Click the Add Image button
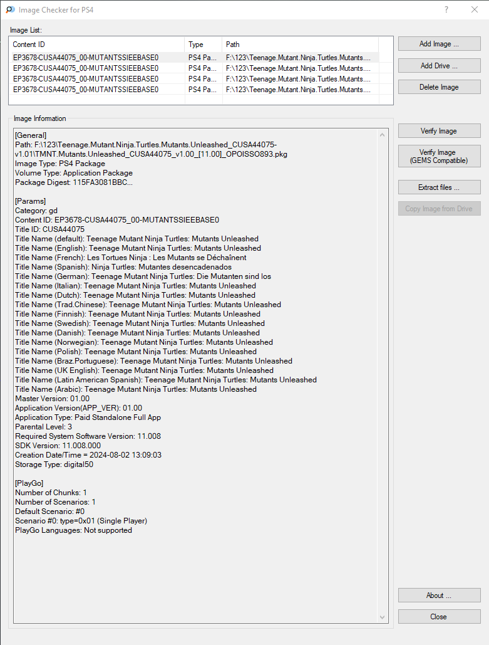 (440, 44)
